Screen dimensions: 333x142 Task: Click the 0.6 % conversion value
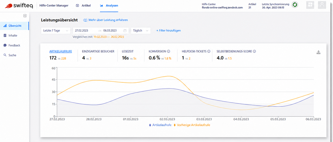154,58
